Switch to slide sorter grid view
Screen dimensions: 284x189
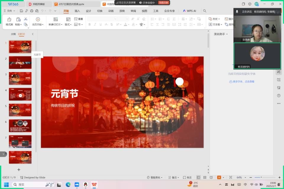[x=205, y=177]
